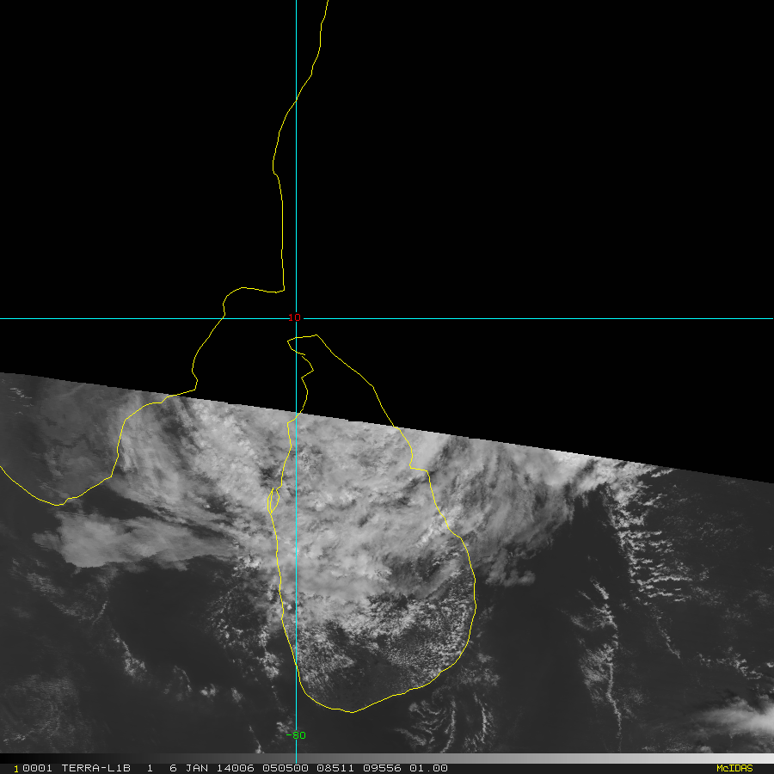This screenshot has height=774, width=774.
Task: Click the southern tip of the island outline
Action: 352,711
